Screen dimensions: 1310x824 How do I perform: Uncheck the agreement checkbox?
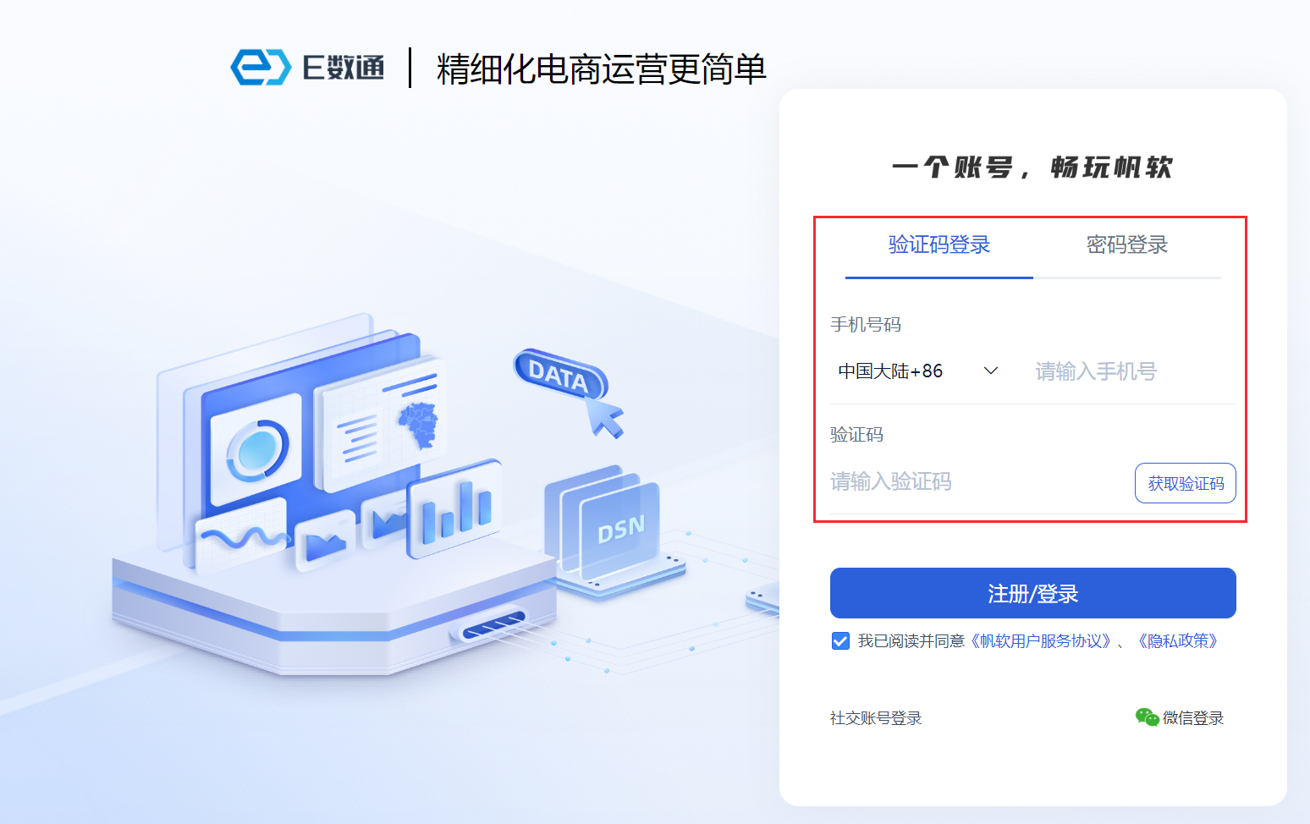point(840,640)
